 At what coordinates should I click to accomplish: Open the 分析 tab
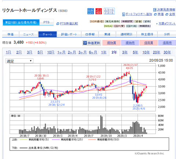click(x=167, y=34)
